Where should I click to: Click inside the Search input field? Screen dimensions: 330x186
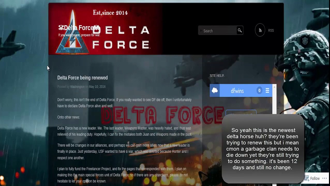point(218,31)
